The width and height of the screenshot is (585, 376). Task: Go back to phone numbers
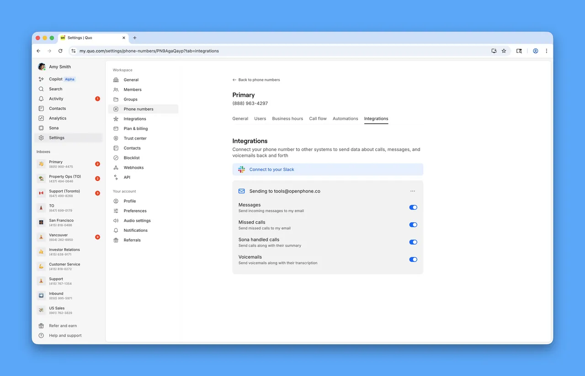click(x=256, y=80)
